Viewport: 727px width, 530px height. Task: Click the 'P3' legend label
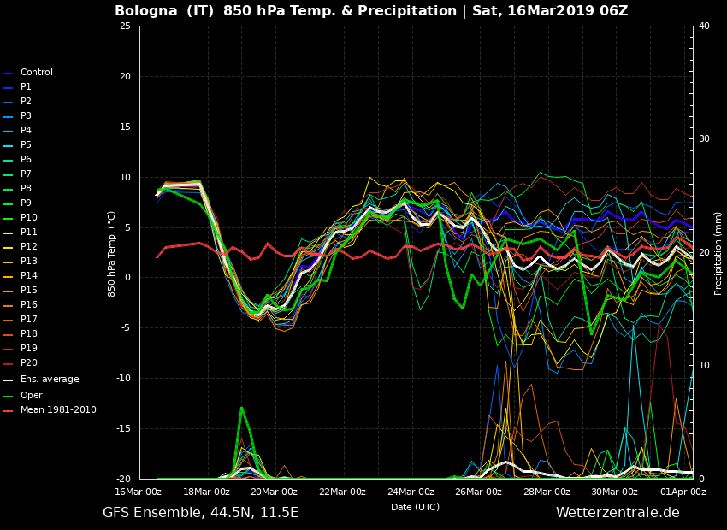pos(26,115)
